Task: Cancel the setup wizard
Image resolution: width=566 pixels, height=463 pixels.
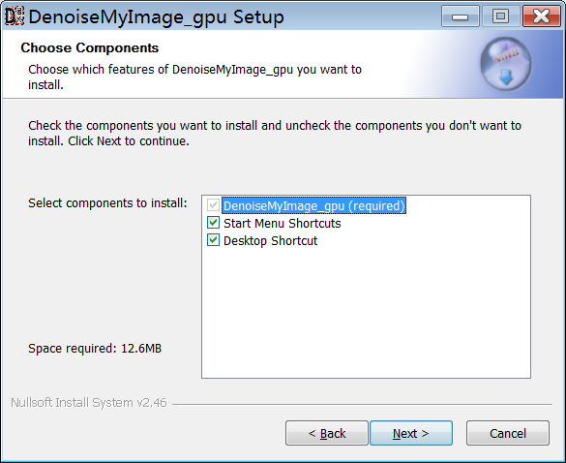Action: [x=508, y=433]
